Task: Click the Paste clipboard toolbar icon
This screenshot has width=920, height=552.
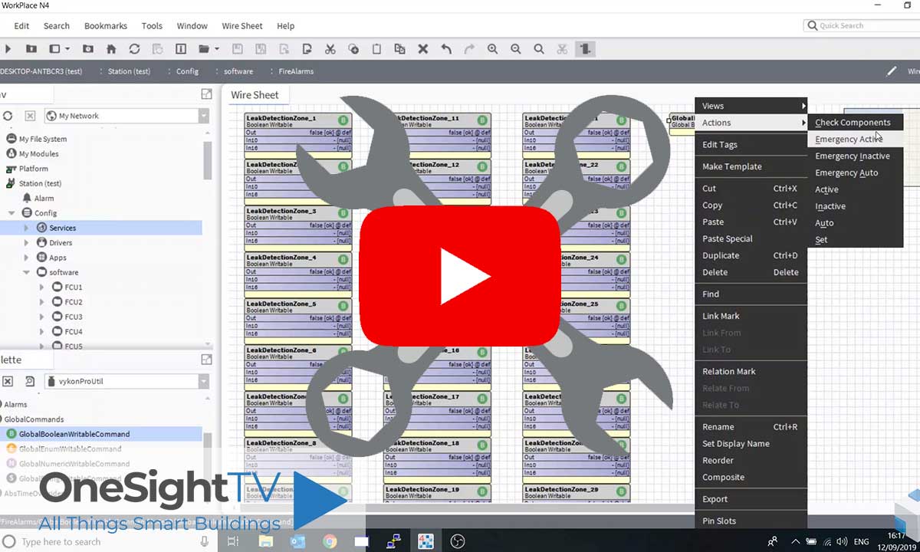Action: pos(376,49)
